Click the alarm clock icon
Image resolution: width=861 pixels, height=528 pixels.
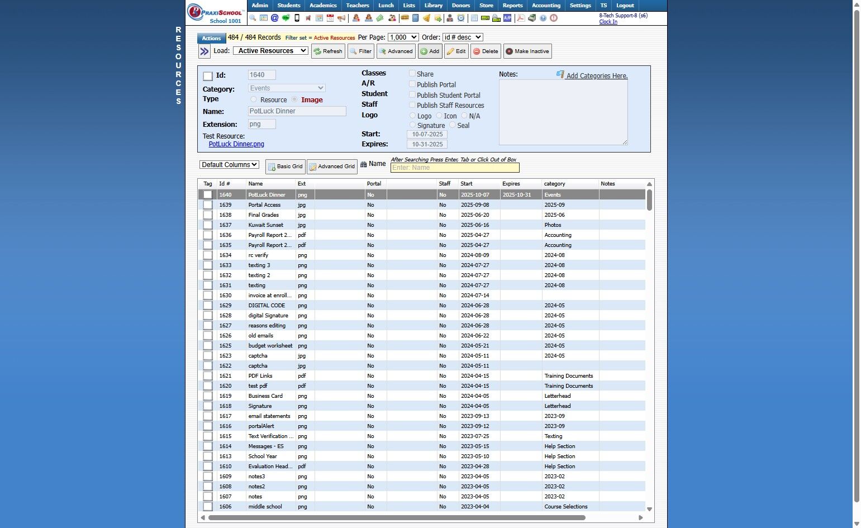(x=460, y=18)
